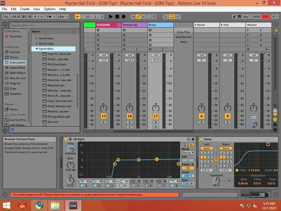The height and width of the screenshot is (211, 281).
Task: Open band 8 filter type dropdown
Action: click(174, 182)
